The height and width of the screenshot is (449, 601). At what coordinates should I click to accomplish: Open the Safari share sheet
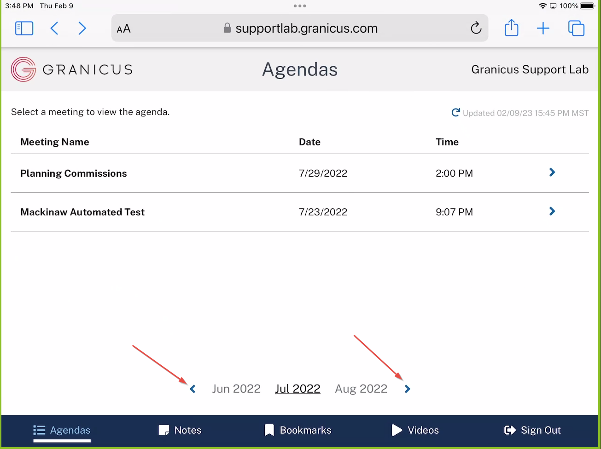pyautogui.click(x=511, y=28)
